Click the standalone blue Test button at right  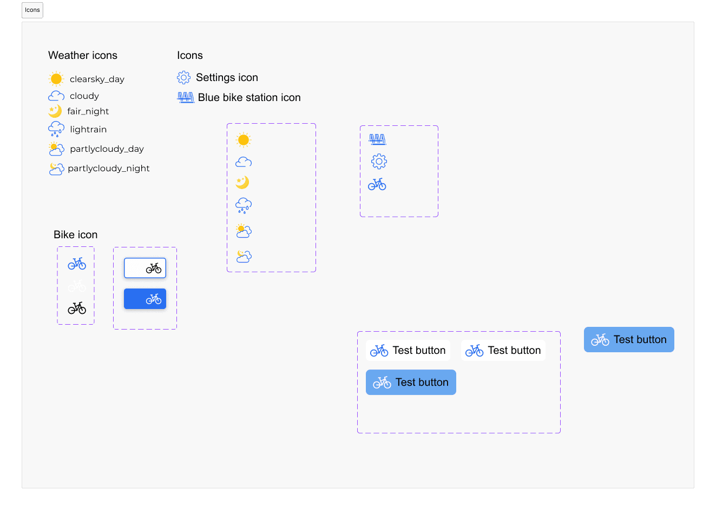[629, 339]
